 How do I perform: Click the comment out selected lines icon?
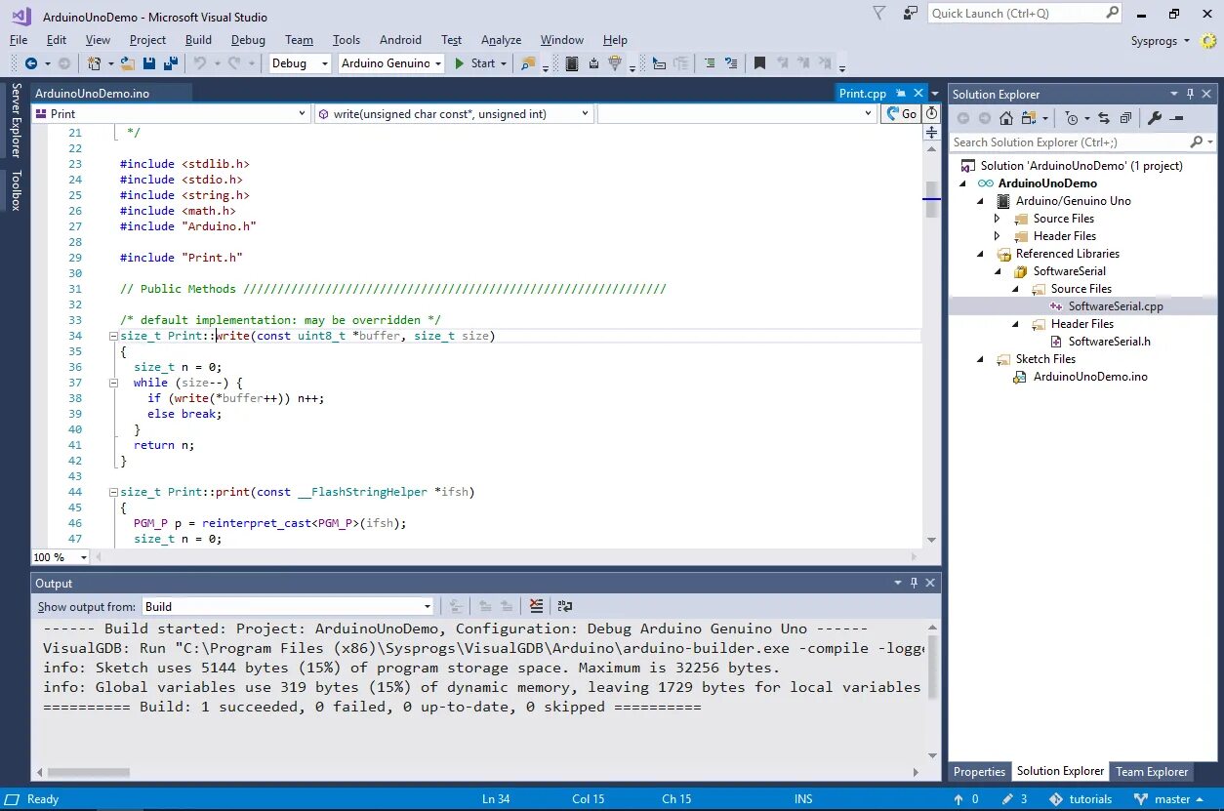709,63
